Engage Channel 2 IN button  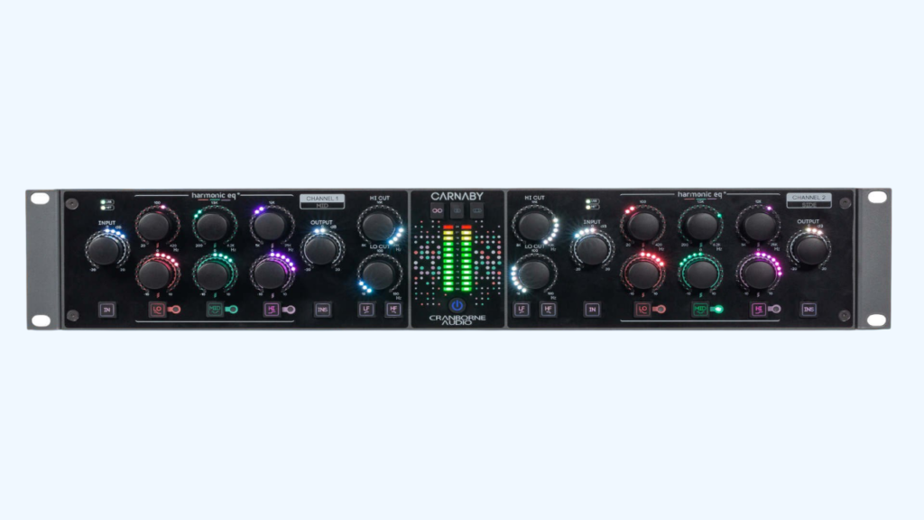point(592,309)
